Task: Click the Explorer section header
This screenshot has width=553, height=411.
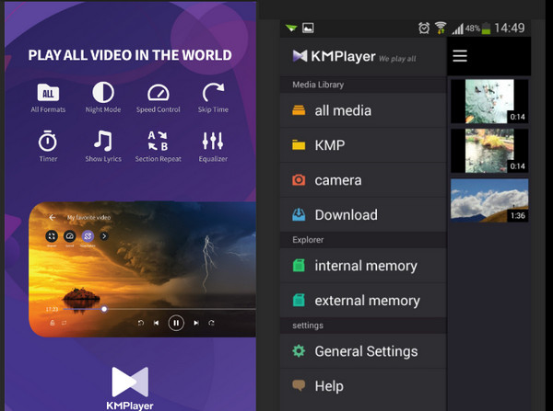Action: click(363, 240)
